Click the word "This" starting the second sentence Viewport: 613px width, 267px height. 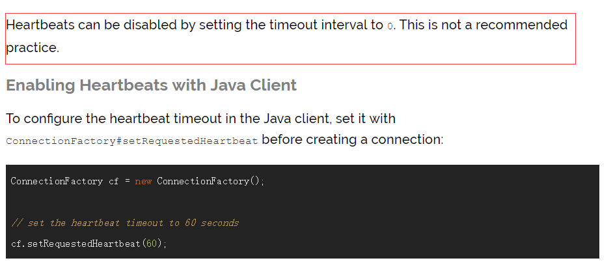coord(414,25)
